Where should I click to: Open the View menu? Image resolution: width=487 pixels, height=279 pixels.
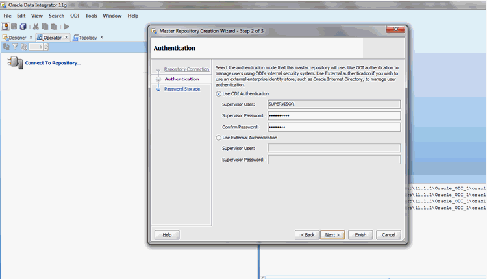click(x=36, y=16)
